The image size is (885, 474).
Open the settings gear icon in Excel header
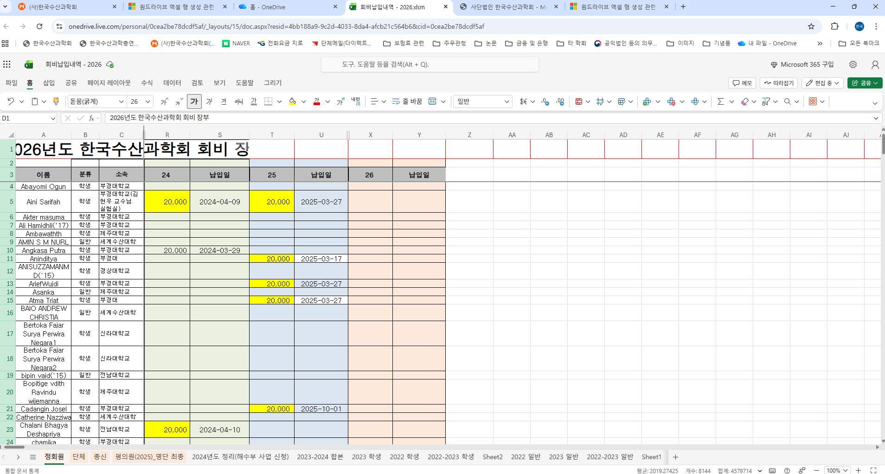pyautogui.click(x=853, y=64)
